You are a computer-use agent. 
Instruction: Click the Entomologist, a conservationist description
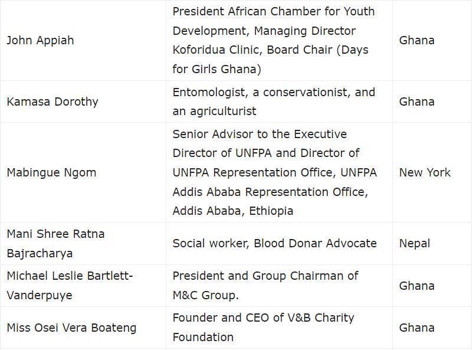click(x=274, y=102)
